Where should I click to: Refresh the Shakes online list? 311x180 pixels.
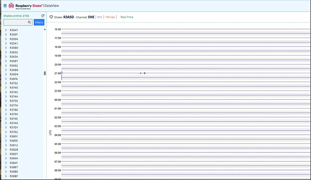tap(43, 16)
